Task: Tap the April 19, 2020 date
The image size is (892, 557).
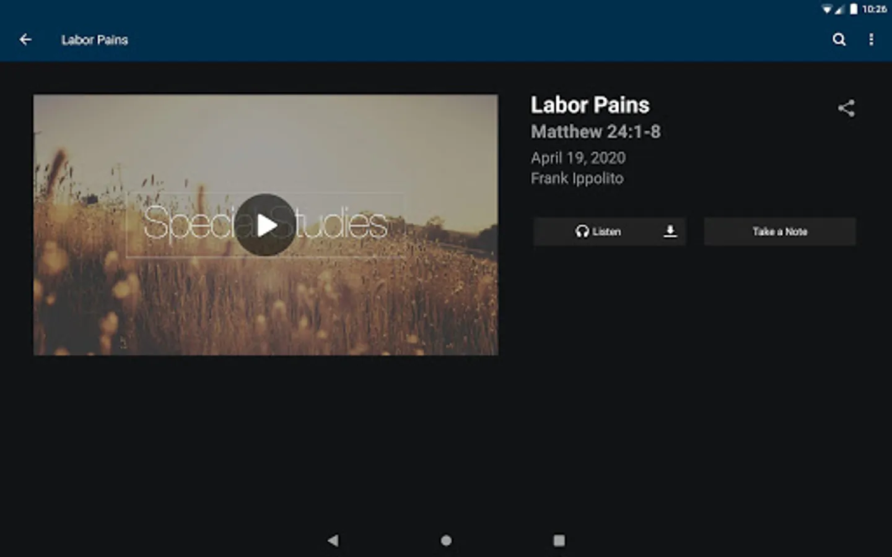Action: coord(578,158)
